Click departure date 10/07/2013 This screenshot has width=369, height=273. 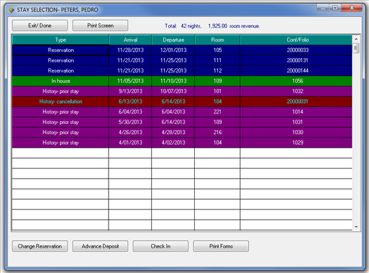tap(173, 91)
